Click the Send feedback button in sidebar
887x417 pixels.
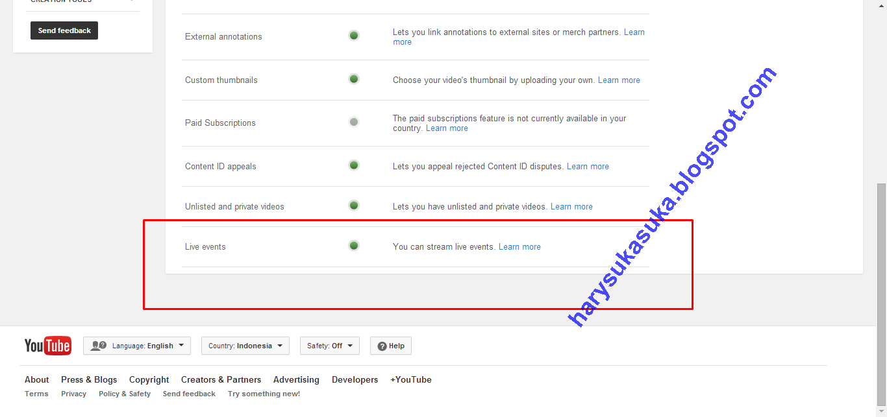(x=64, y=30)
